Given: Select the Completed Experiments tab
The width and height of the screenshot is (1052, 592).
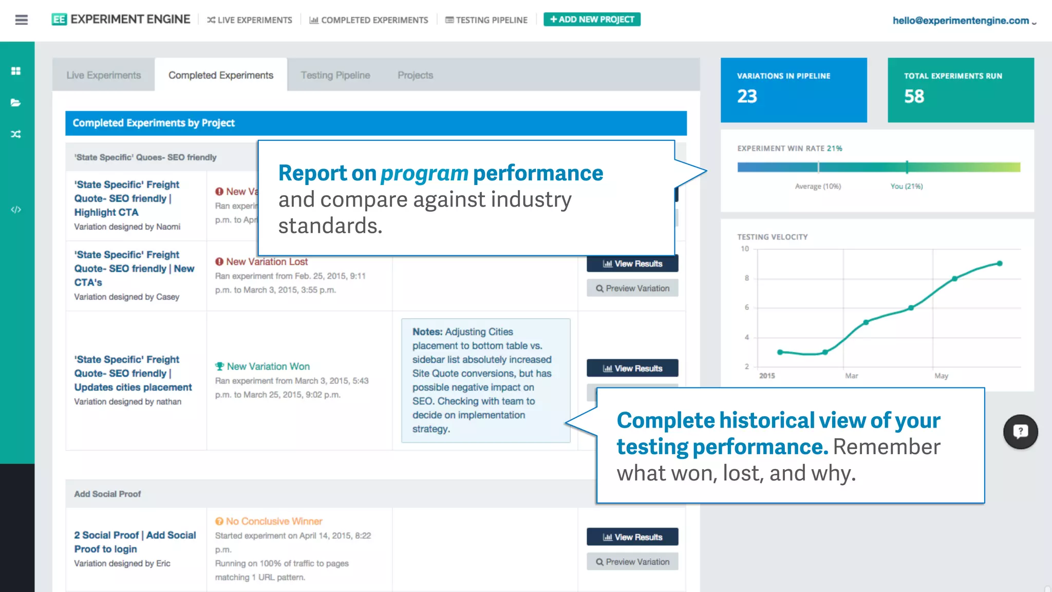Looking at the screenshot, I should pos(221,75).
